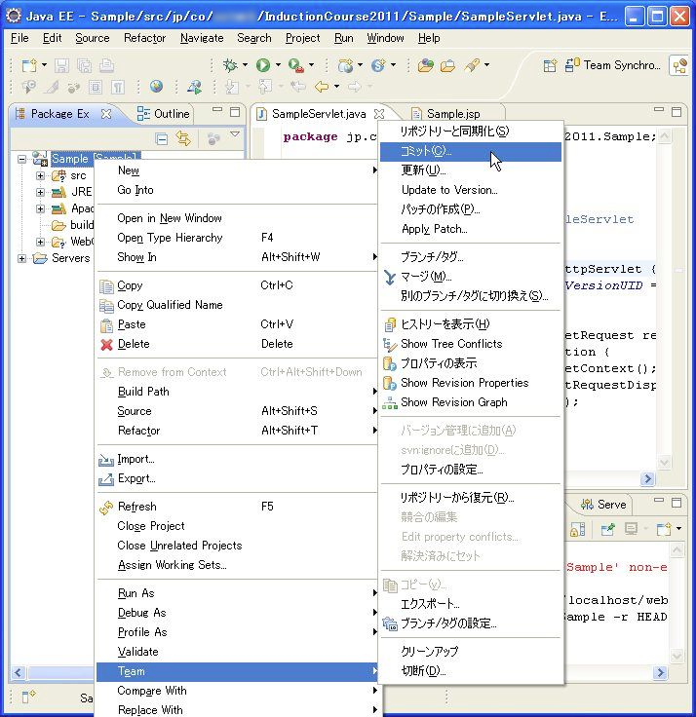This screenshot has width=696, height=717.
Task: Choose パッチの作成(P)...
Action: tap(471, 209)
